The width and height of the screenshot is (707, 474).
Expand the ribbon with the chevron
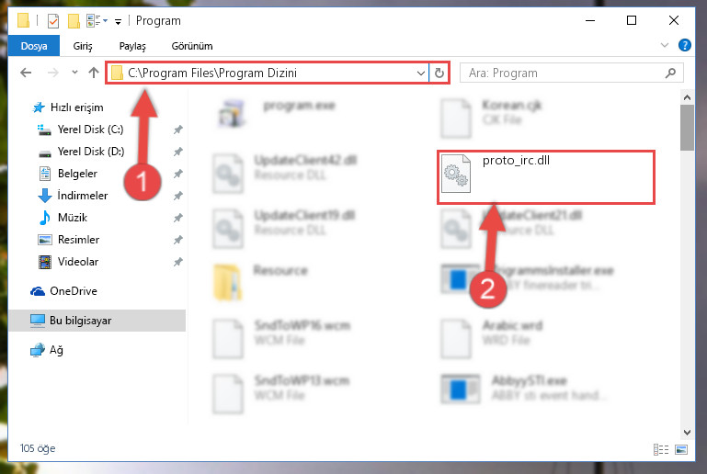pos(664,45)
